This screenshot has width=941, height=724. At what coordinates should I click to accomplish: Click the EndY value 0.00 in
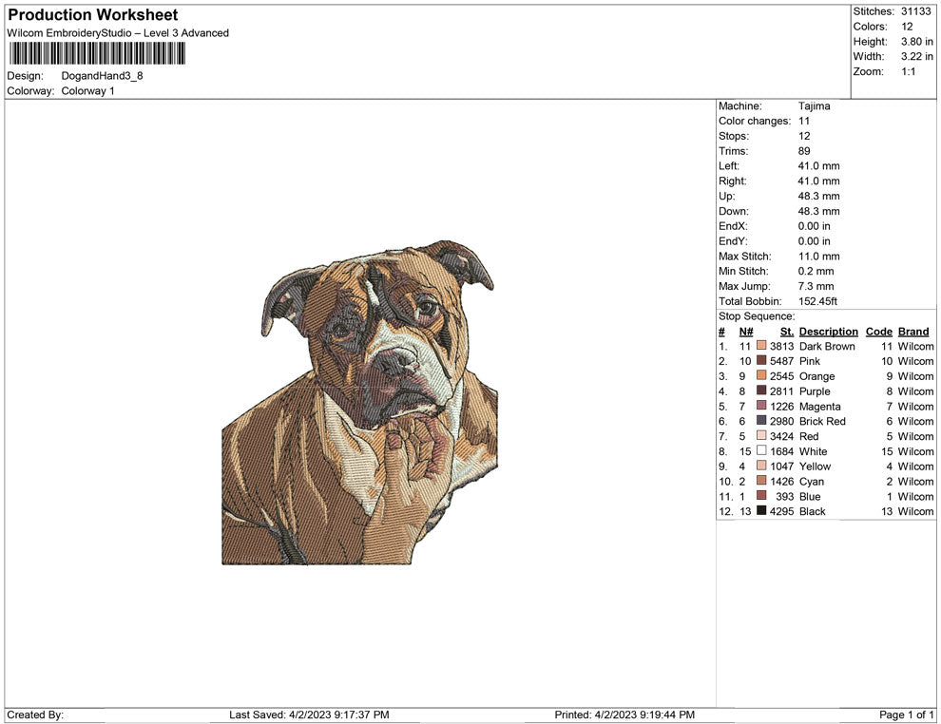coord(814,241)
